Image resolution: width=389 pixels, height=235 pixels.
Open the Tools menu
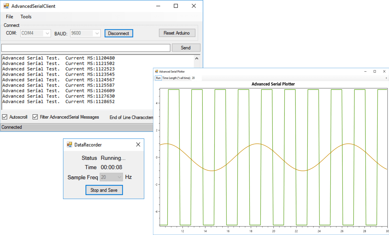point(26,17)
